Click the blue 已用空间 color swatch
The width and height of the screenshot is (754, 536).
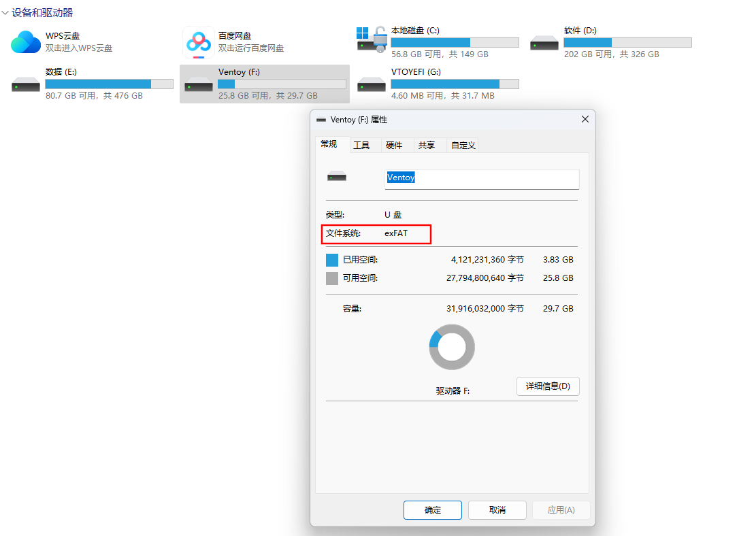(x=332, y=260)
